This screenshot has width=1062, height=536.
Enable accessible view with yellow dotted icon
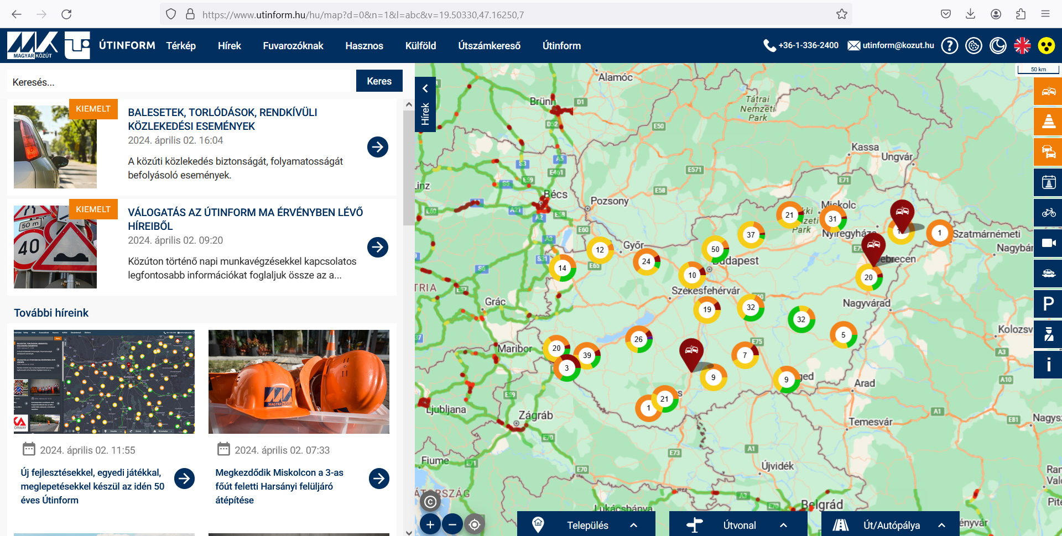[1046, 45]
